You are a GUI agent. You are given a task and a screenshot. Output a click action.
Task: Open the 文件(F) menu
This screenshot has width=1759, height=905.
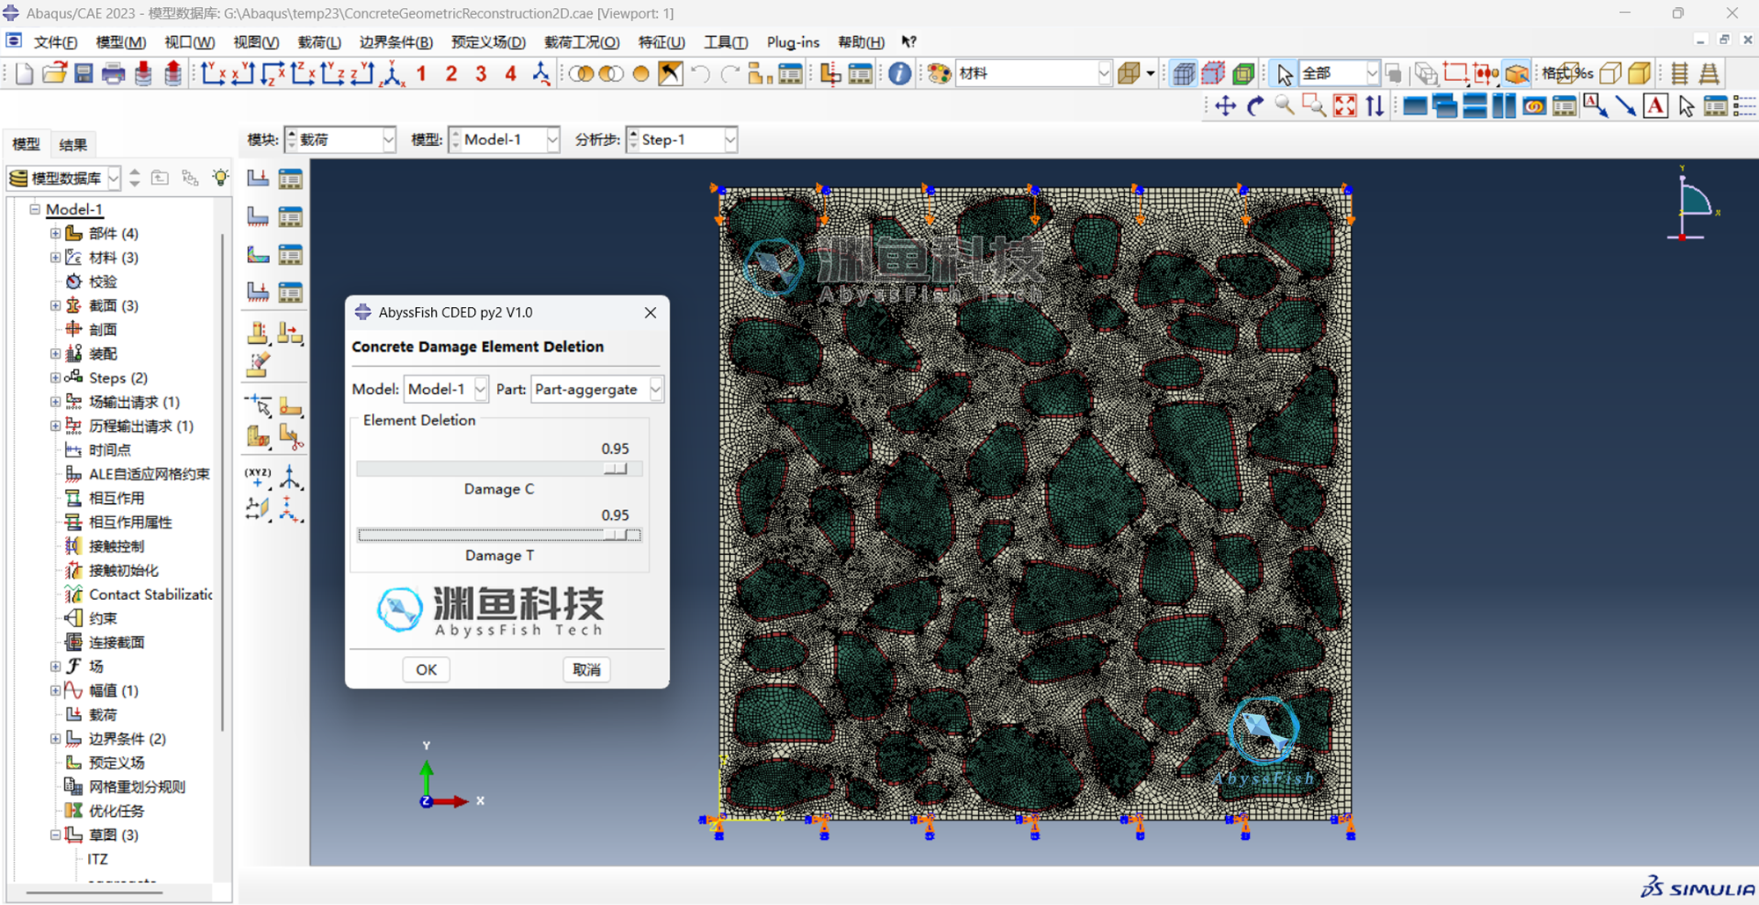click(x=55, y=42)
